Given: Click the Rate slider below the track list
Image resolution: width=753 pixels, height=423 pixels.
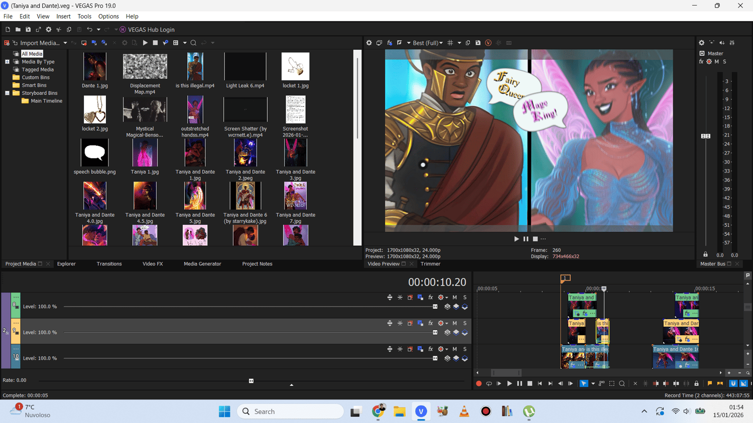Looking at the screenshot, I should click(251, 381).
